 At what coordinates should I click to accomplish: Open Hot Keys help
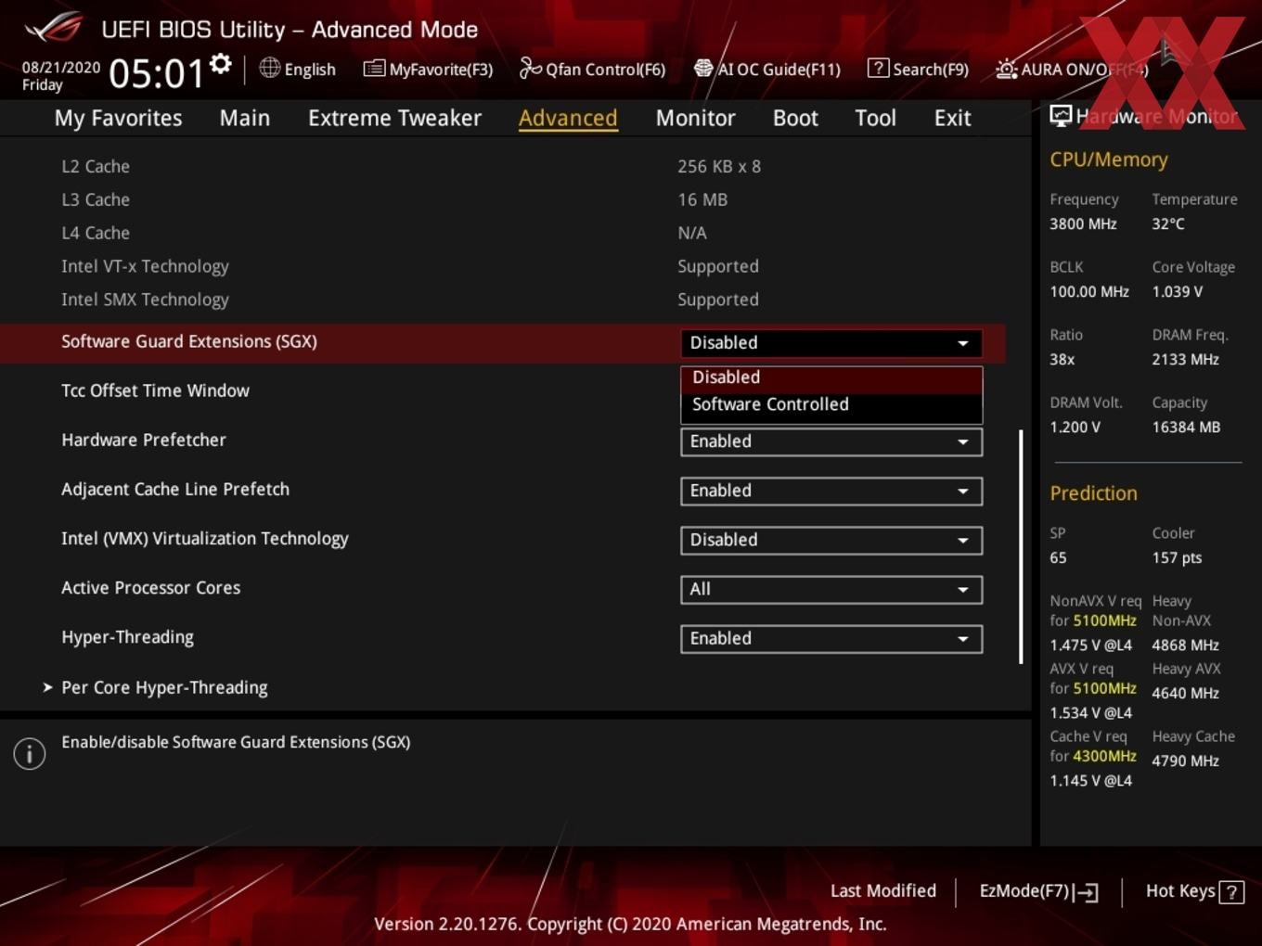(x=1194, y=891)
